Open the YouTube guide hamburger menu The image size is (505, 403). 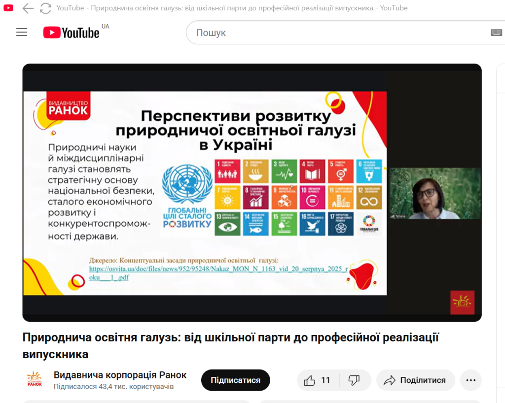21,33
